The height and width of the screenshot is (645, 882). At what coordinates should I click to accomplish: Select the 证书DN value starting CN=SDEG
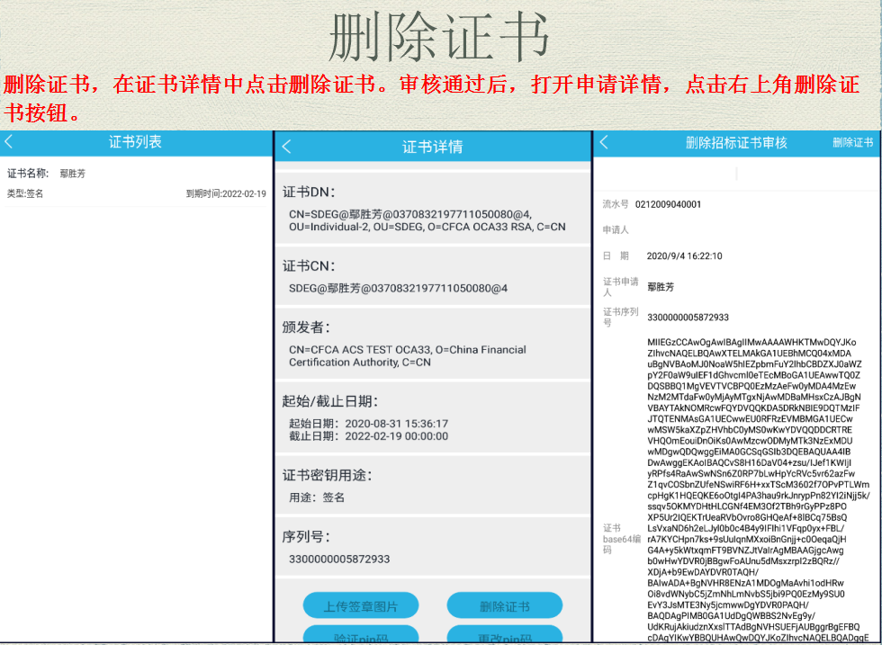click(x=427, y=221)
